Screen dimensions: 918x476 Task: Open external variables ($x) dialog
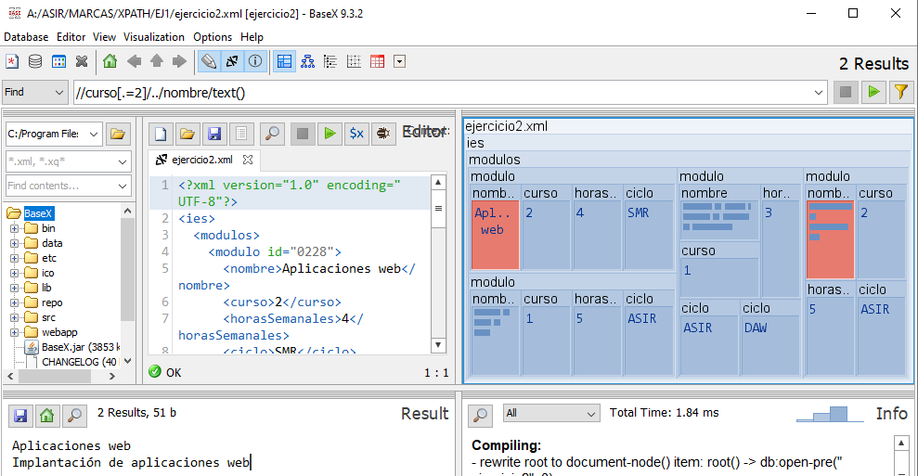pos(356,134)
